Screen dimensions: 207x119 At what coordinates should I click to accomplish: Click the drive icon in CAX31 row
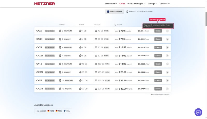tap(96, 72)
